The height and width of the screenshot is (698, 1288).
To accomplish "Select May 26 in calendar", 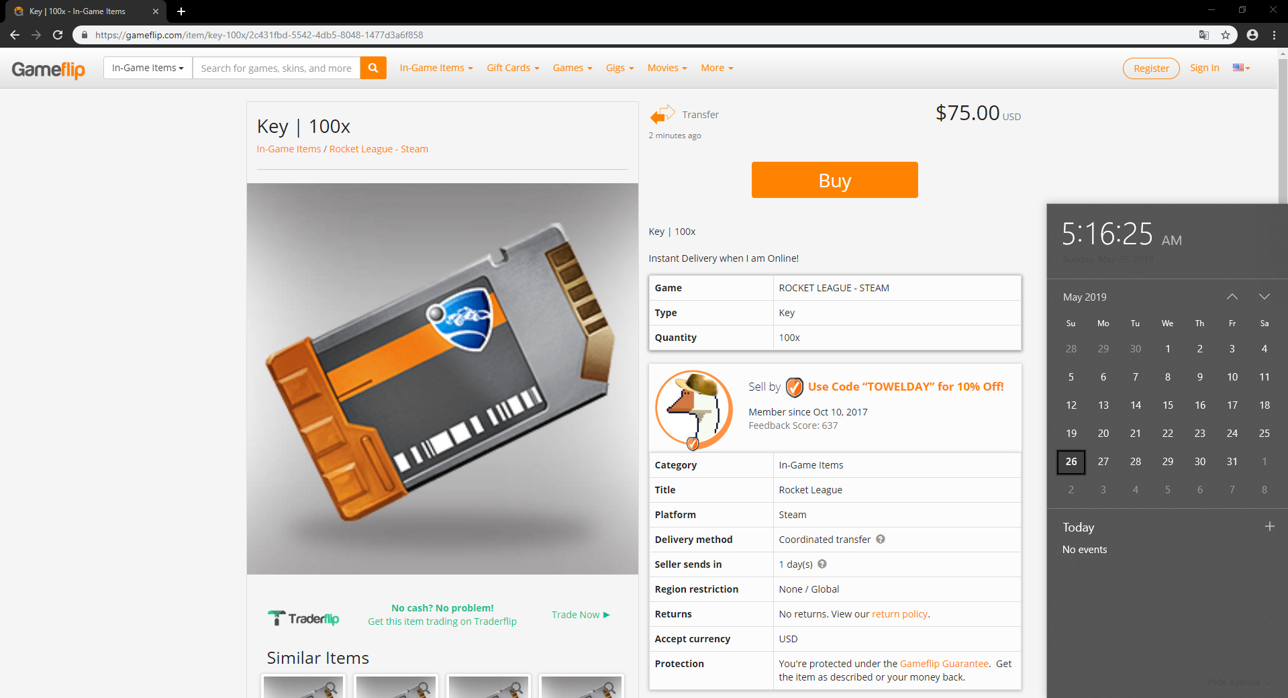I will (1071, 461).
